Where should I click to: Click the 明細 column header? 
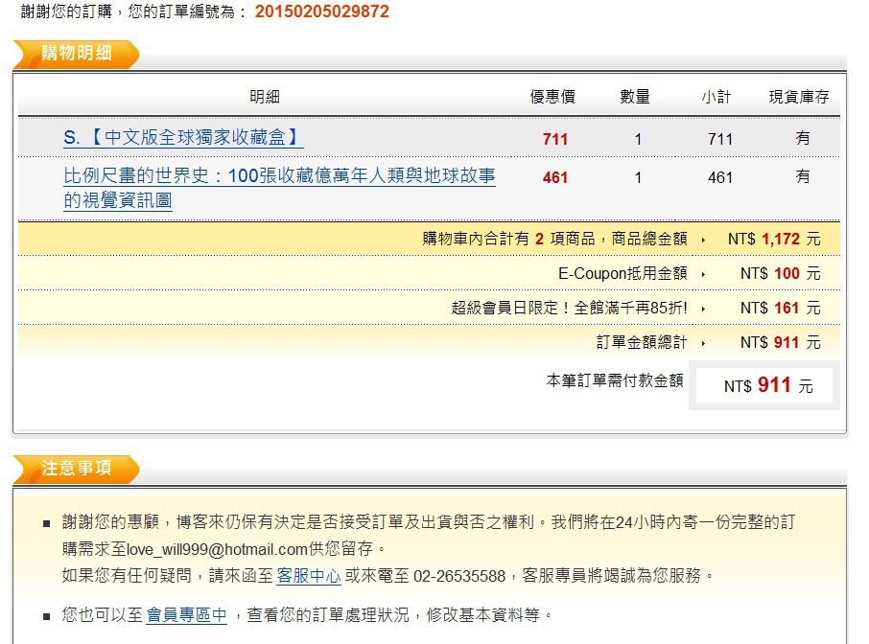coord(265,97)
